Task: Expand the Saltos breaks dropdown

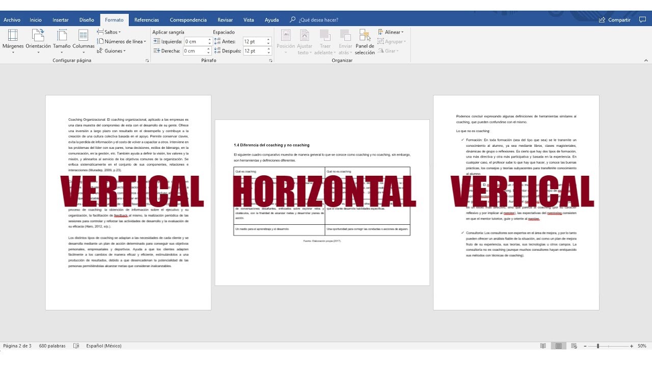Action: [x=109, y=32]
